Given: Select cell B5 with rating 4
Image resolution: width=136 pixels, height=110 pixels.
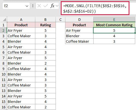Looking at the screenshot, I should (45, 47).
